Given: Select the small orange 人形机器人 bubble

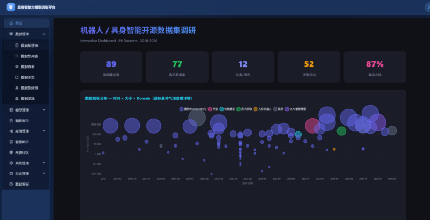Looking at the screenshot, I should point(334,149).
